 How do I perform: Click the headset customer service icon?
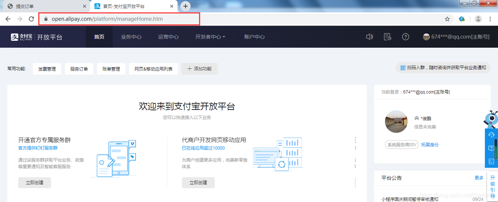click(491, 135)
